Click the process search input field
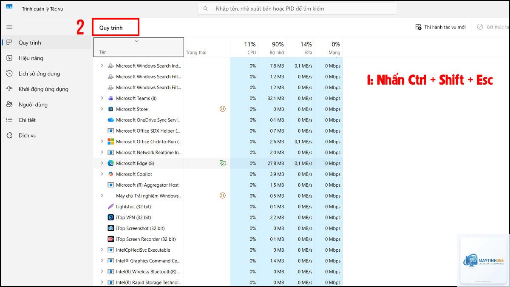This screenshot has height=287, width=510. [297, 9]
